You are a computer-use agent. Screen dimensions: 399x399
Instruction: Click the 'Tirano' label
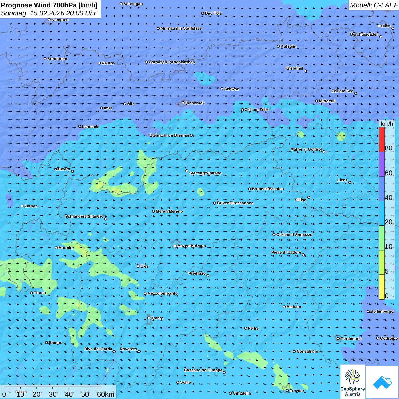[x=40, y=293]
